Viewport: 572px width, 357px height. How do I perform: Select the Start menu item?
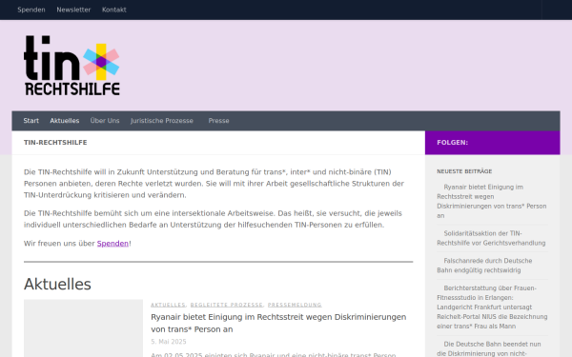point(31,121)
